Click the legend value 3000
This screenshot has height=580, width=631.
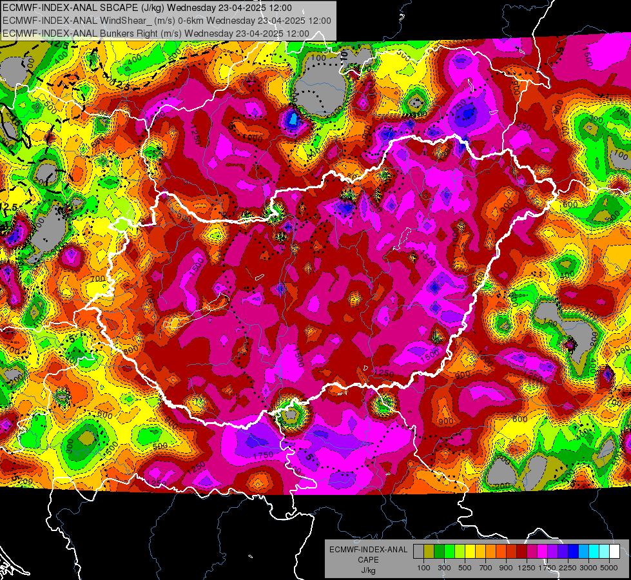coord(588,568)
